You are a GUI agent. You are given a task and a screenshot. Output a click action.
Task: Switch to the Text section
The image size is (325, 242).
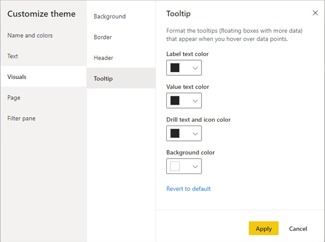(13, 56)
